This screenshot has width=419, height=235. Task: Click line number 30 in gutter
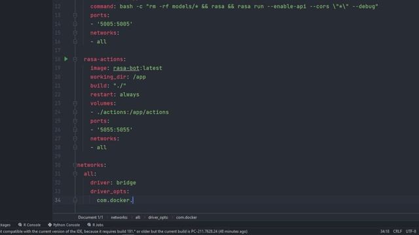(x=58, y=165)
